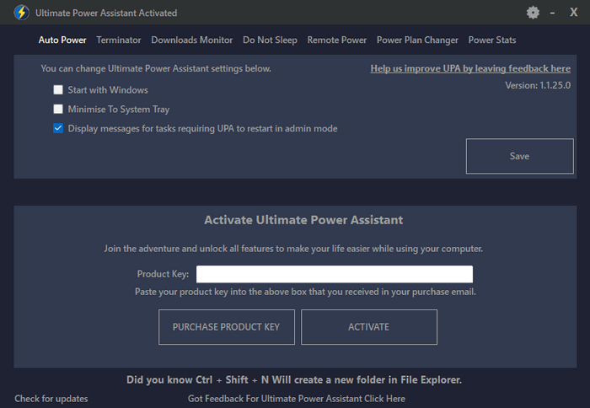590x408 pixels.
Task: Switch to the Auto Power tab
Action: coord(62,40)
